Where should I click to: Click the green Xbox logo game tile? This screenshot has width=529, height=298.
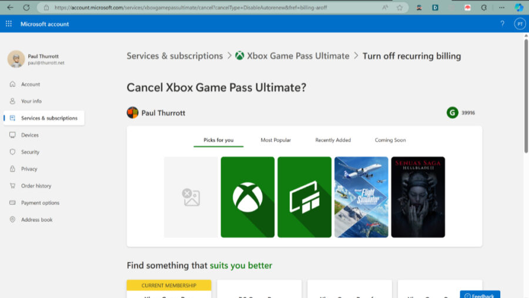click(247, 197)
